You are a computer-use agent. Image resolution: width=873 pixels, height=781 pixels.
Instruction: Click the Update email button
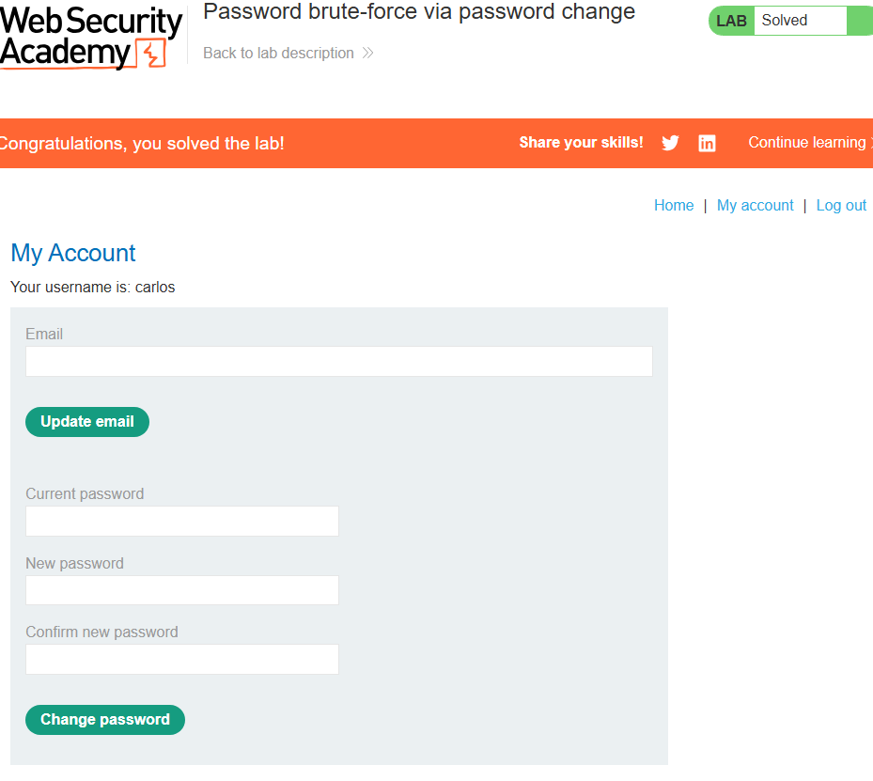[87, 422]
